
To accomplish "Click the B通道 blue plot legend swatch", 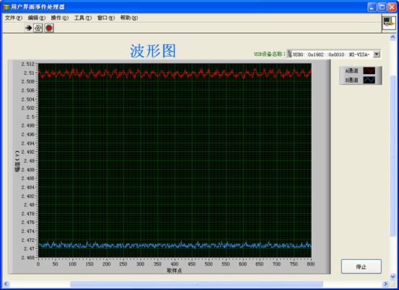I will tap(369, 80).
